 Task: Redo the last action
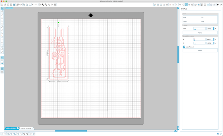[37, 5]
